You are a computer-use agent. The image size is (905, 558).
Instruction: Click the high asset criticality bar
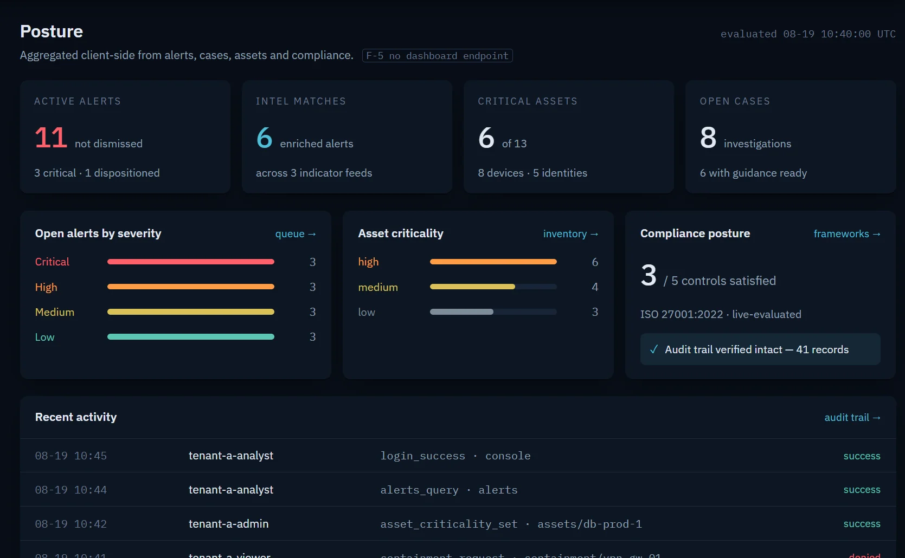tap(493, 262)
